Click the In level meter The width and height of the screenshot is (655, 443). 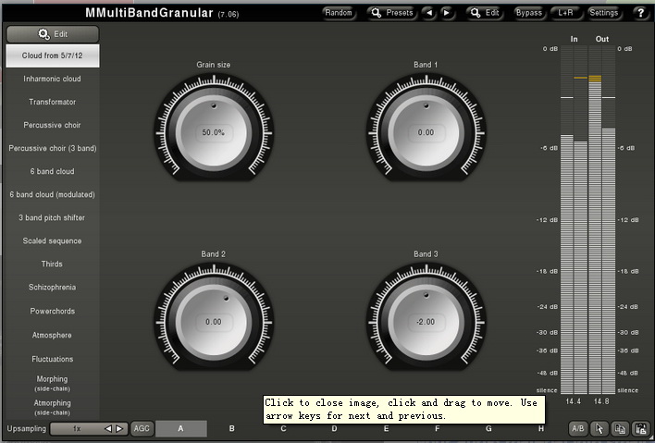point(574,219)
